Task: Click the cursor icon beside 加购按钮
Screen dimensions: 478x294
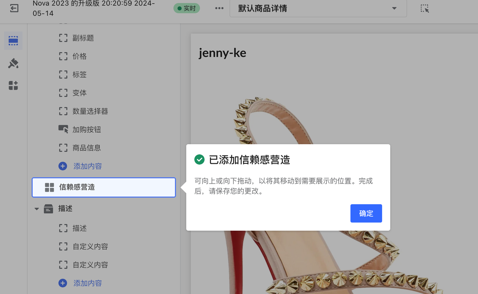Action: point(63,129)
